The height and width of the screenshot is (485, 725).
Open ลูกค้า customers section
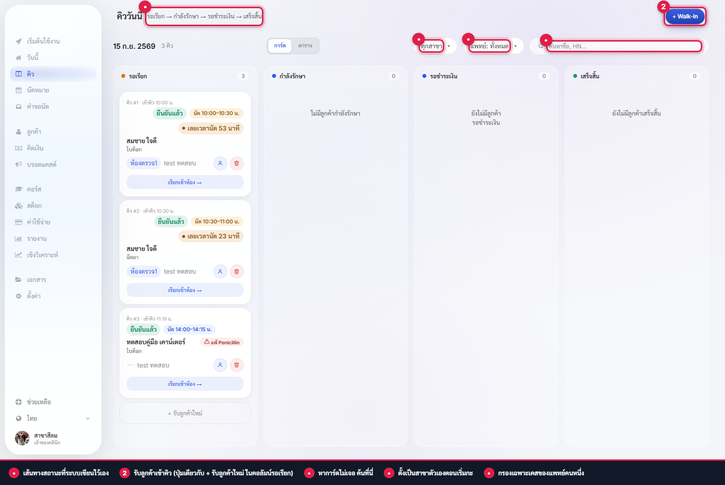point(53,132)
